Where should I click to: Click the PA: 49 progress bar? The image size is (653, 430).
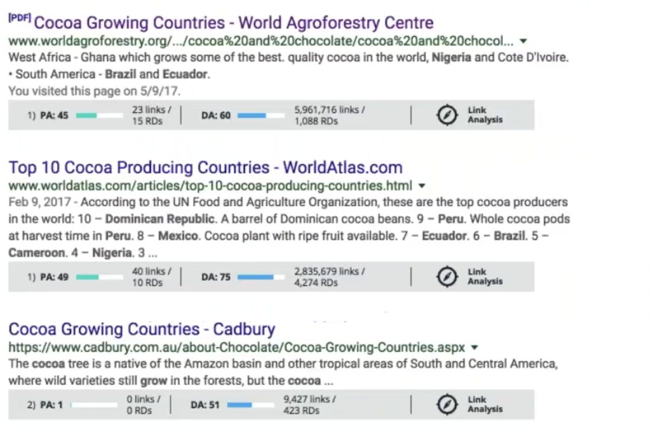tap(99, 277)
